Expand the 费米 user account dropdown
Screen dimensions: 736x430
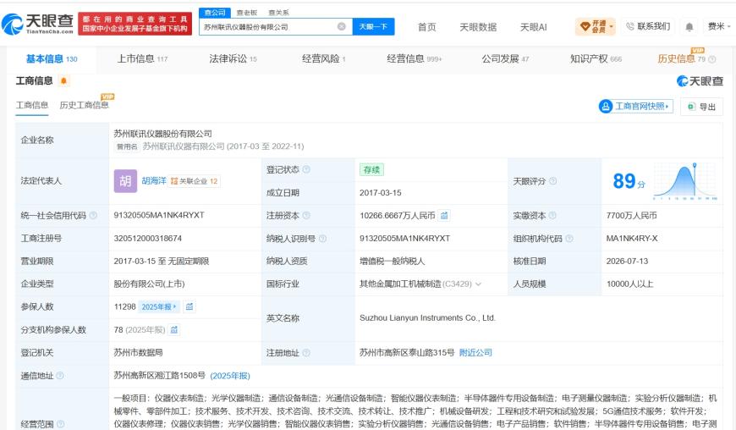click(x=718, y=26)
